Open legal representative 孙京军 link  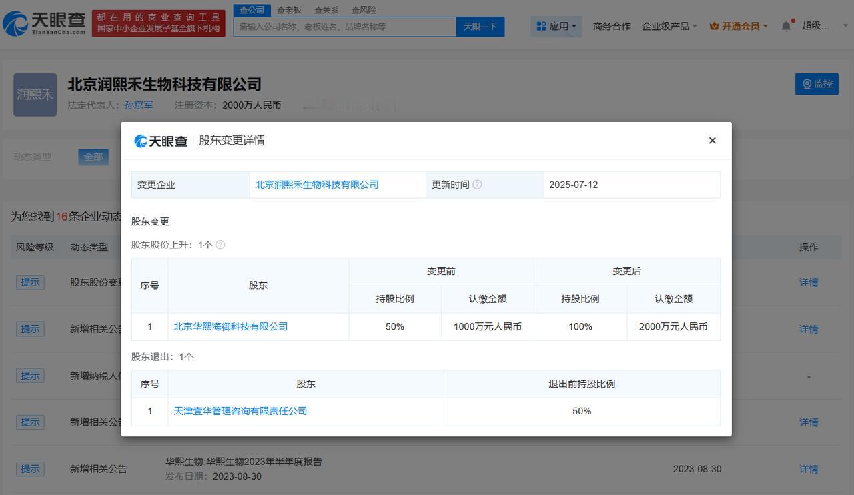(x=139, y=105)
